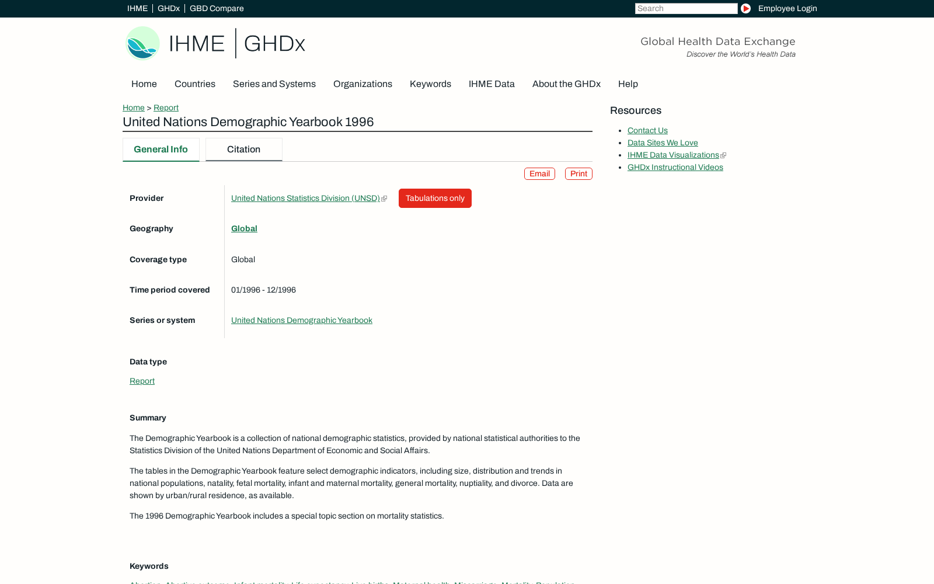
Task: Open IHME link in top bar
Action: [137, 8]
